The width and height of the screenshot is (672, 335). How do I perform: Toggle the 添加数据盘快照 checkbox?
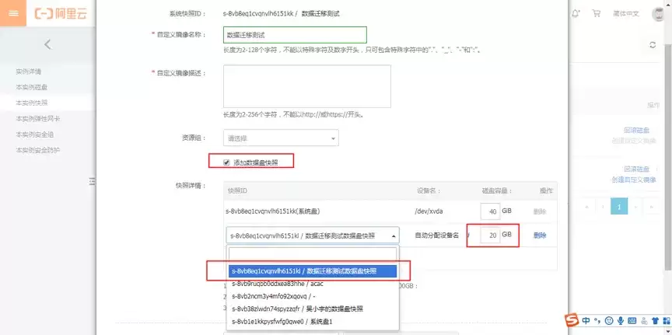(226, 162)
